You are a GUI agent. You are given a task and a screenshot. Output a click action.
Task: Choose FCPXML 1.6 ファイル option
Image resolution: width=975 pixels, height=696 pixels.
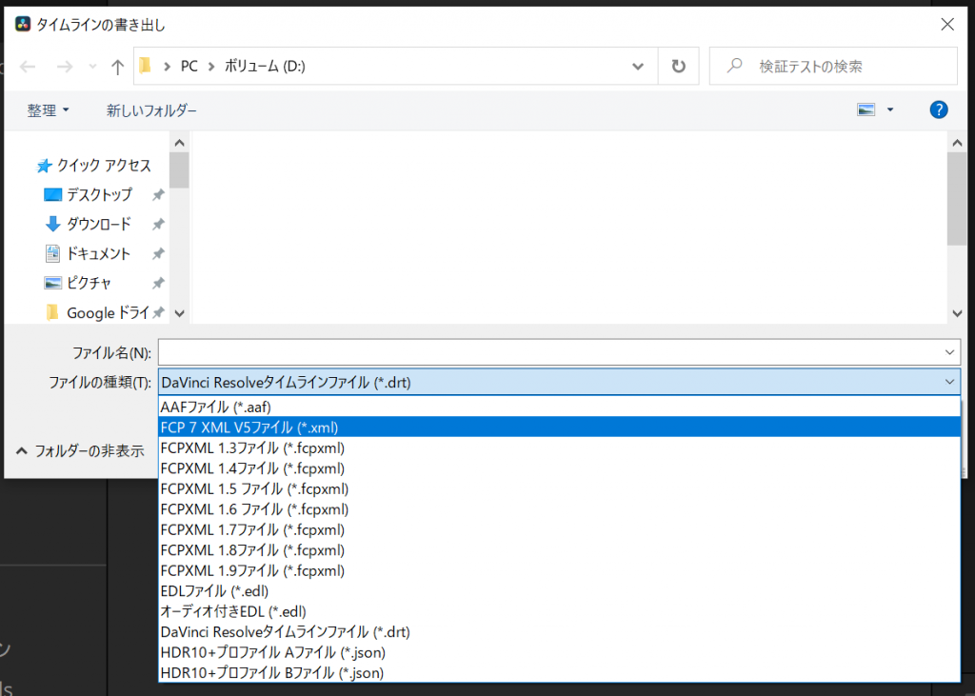click(x=559, y=509)
